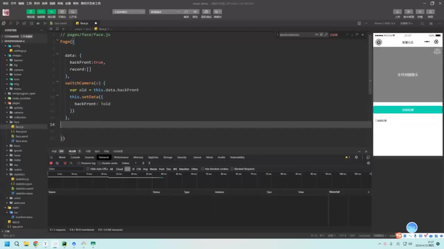This screenshot has height=249, width=444.
Task: Filter network by Img type
Action: [145, 169]
